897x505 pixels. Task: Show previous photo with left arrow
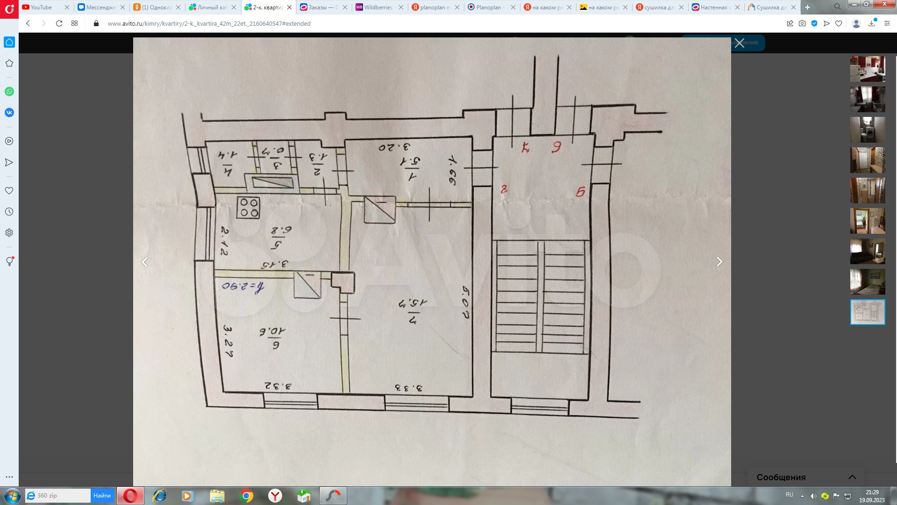tap(145, 262)
